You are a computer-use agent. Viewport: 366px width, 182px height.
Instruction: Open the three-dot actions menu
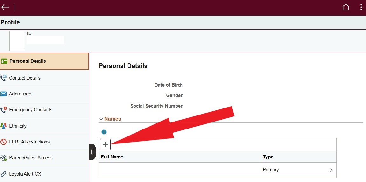pyautogui.click(x=361, y=7)
